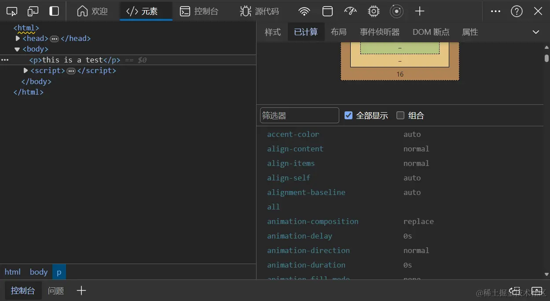
Task: Switch to the 样式 pane tab
Action: 272,32
